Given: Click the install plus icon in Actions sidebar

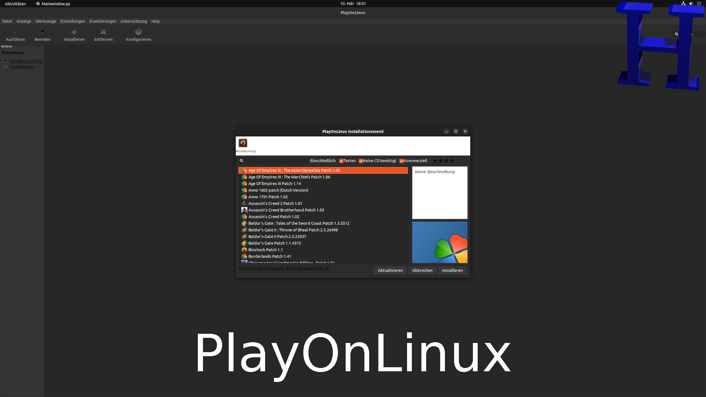Looking at the screenshot, I should click(x=6, y=61).
